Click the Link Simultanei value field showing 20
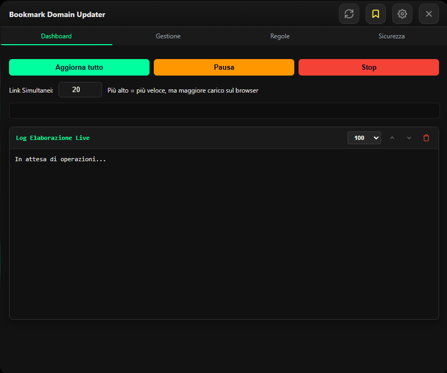Image resolution: width=447 pixels, height=373 pixels. (x=80, y=89)
